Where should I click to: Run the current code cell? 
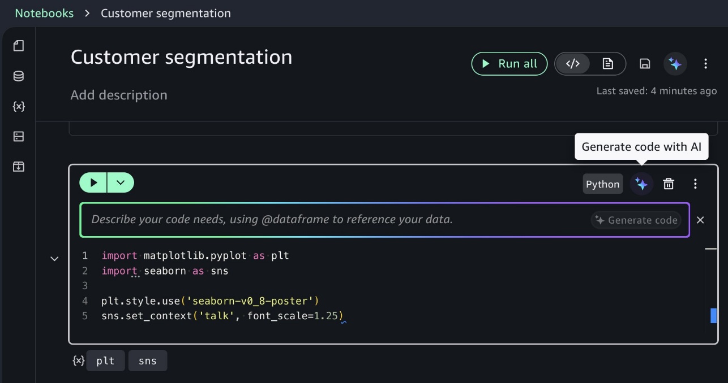click(x=93, y=182)
